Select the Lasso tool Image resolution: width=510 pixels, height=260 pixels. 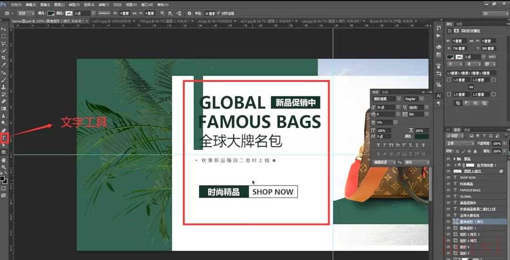(4, 43)
